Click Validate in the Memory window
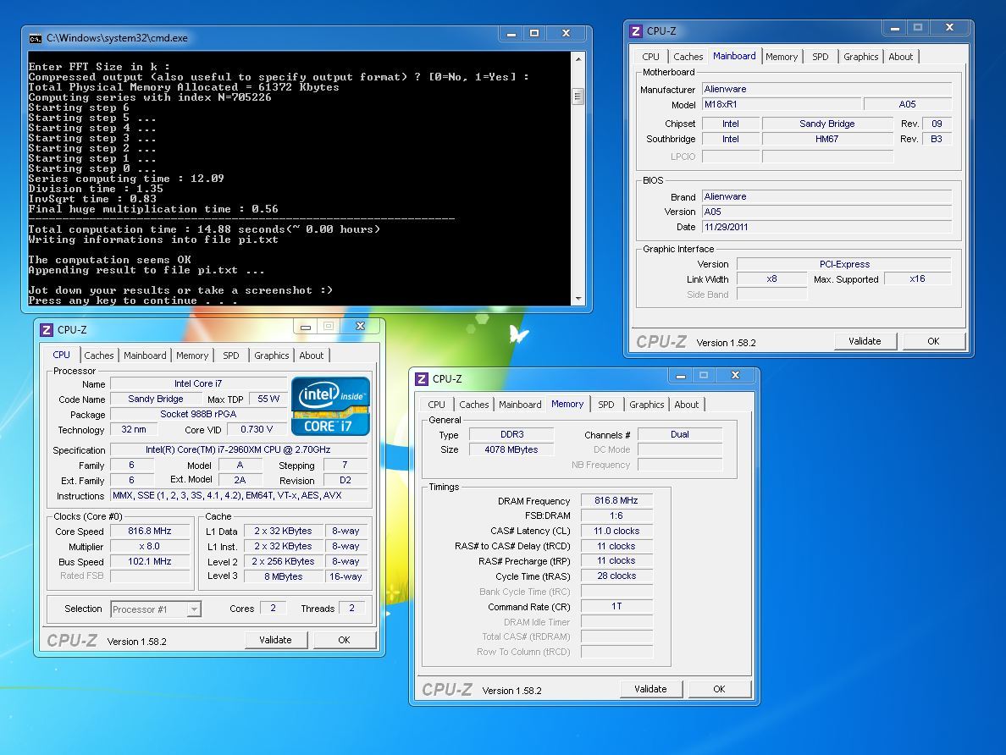This screenshot has height=755, width=1006. [x=650, y=689]
